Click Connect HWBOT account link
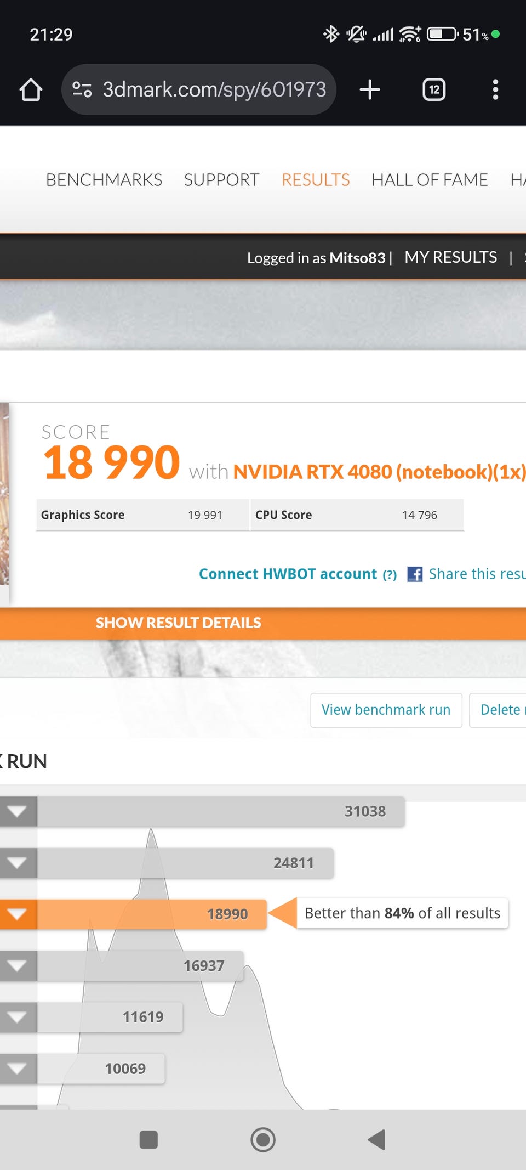 (x=288, y=574)
